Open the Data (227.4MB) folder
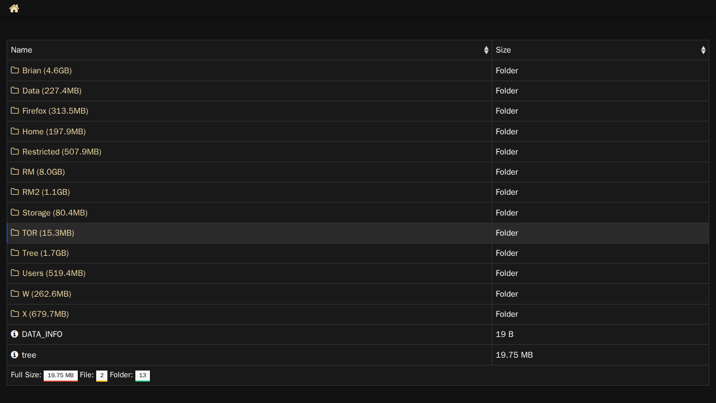The image size is (716, 403). coord(52,91)
